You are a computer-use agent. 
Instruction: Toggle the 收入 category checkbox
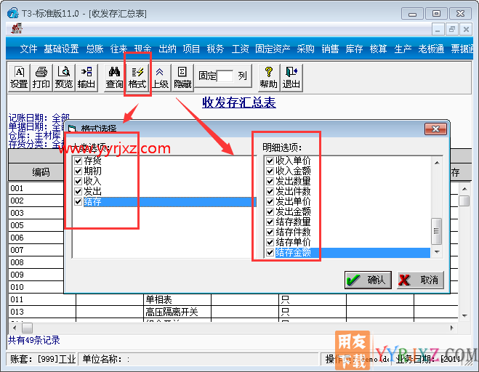click(x=79, y=181)
